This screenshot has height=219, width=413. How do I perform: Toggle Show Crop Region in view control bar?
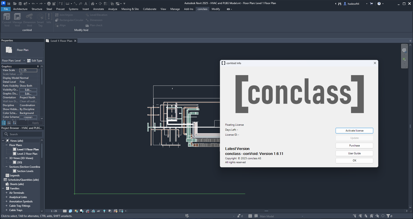pyautogui.click(x=93, y=211)
